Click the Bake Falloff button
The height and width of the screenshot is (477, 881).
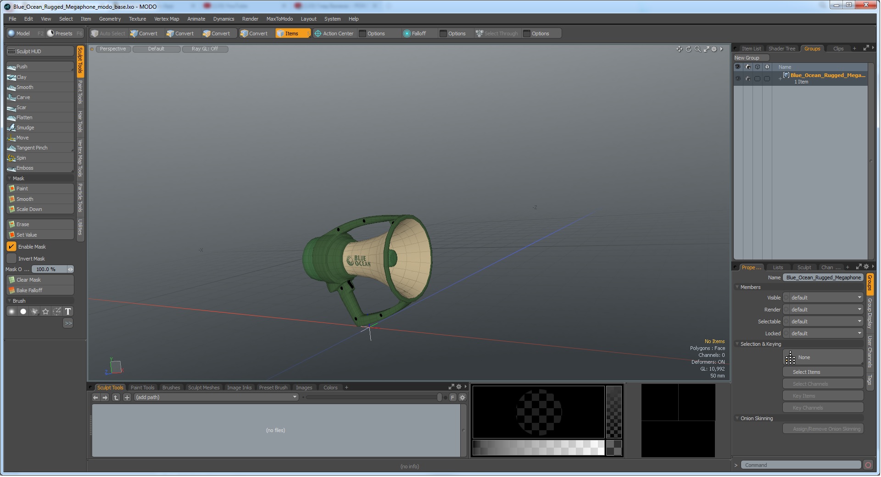(x=40, y=290)
